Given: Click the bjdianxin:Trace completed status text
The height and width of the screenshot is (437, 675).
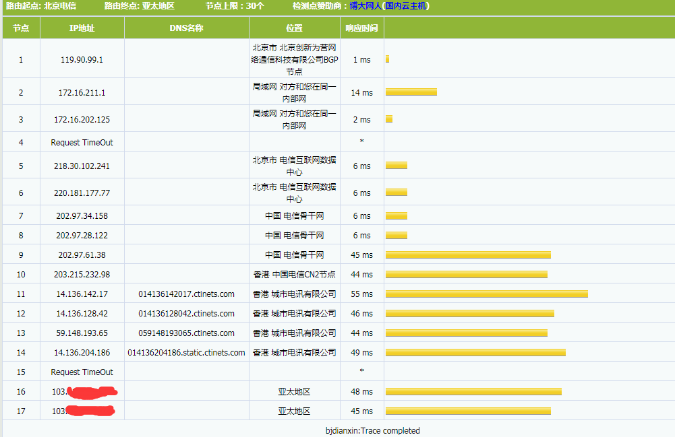Looking at the screenshot, I should (x=372, y=430).
